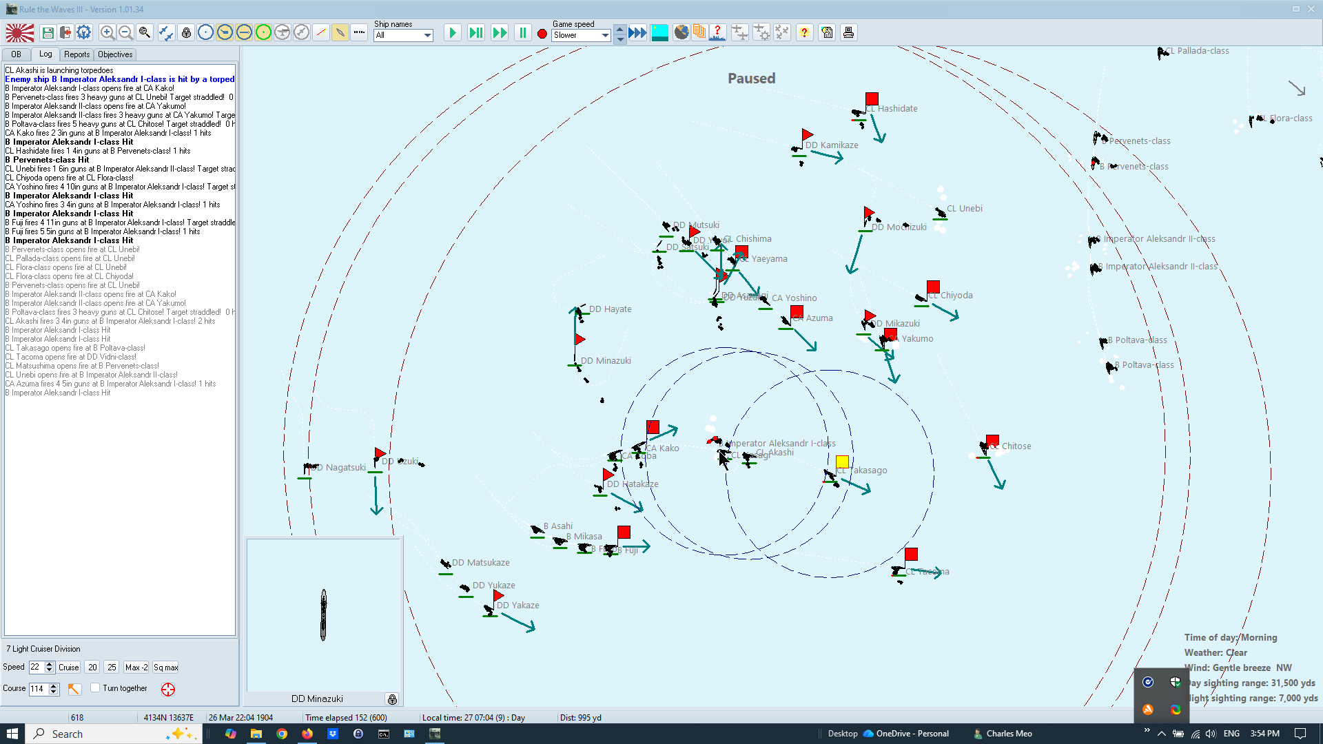This screenshot has width=1323, height=744.
Task: Zoom in on the battle map
Action: click(x=107, y=32)
